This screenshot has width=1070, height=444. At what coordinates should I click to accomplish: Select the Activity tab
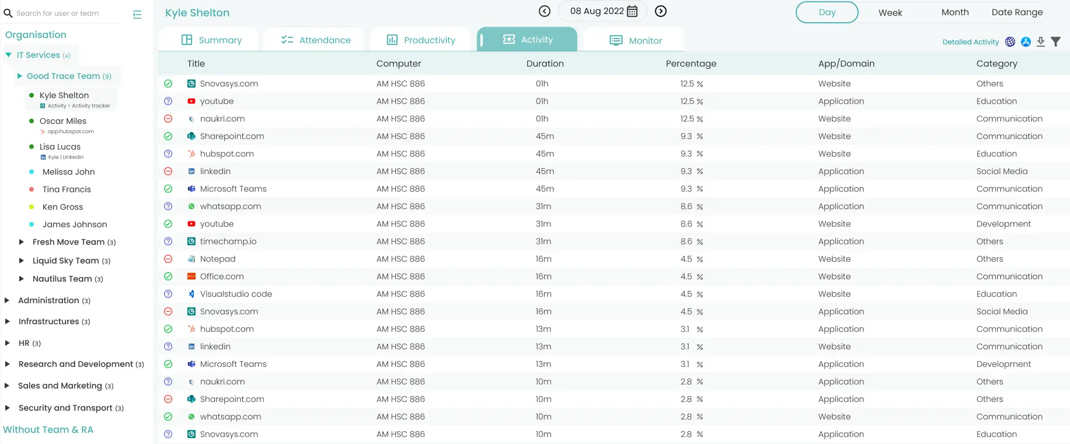pos(527,39)
